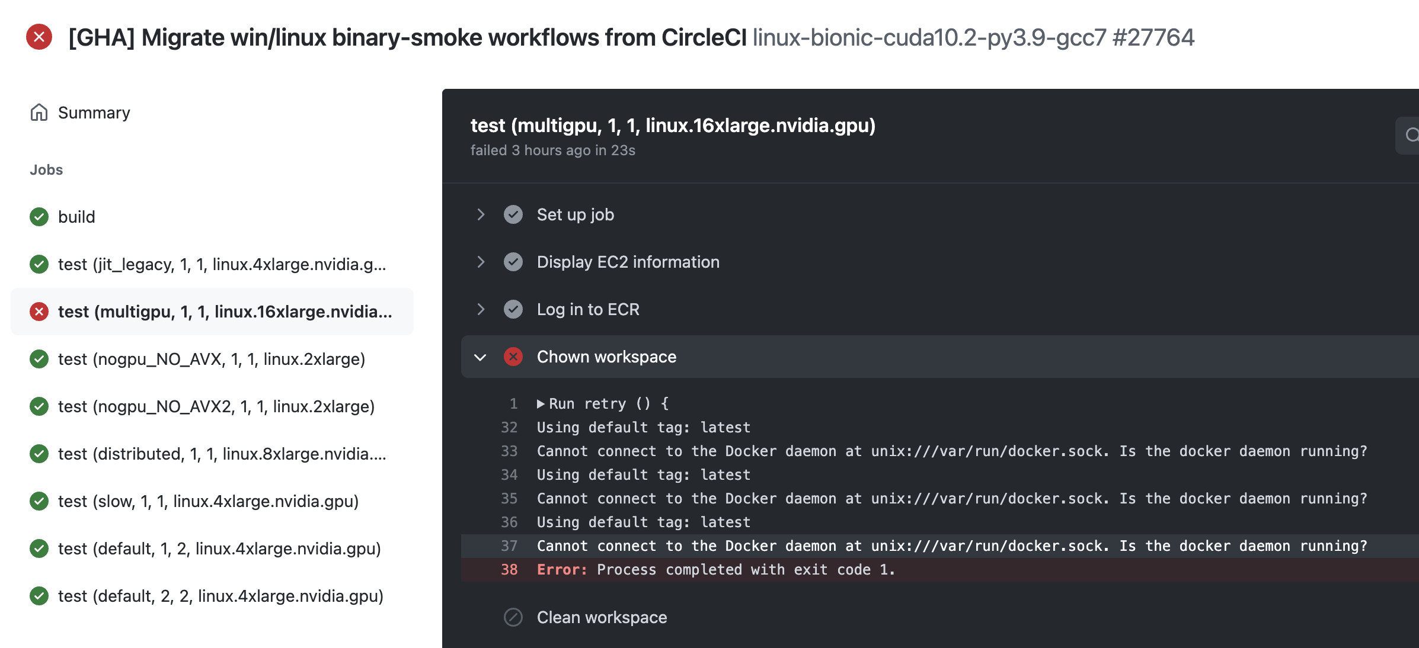Screen dimensions: 1419x648
Task: Open the Summary page
Action: pos(94,113)
